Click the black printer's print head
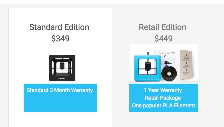The image size is (224, 127). (x=62, y=66)
